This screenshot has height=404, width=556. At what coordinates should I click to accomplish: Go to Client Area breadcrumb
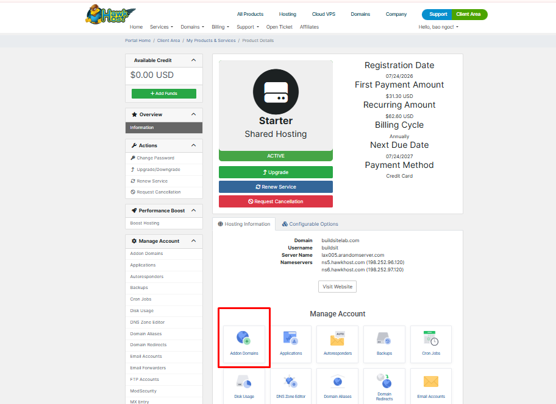(168, 41)
